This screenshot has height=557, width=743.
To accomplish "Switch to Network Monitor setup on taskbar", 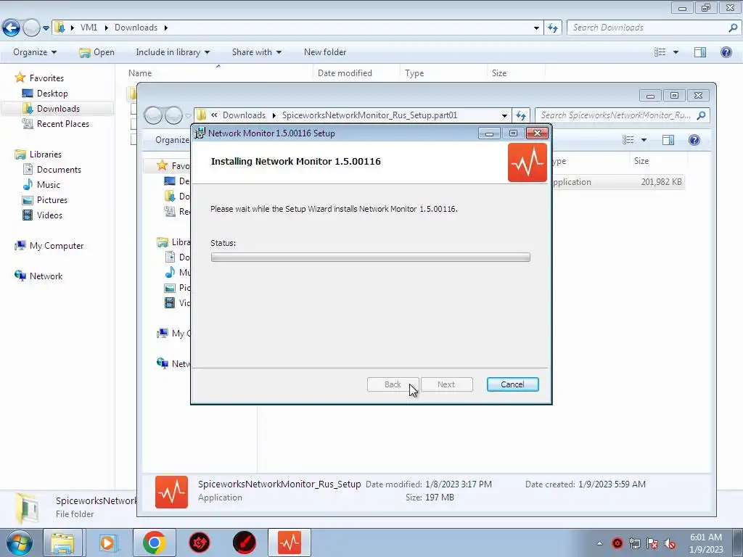I will pyautogui.click(x=290, y=542).
